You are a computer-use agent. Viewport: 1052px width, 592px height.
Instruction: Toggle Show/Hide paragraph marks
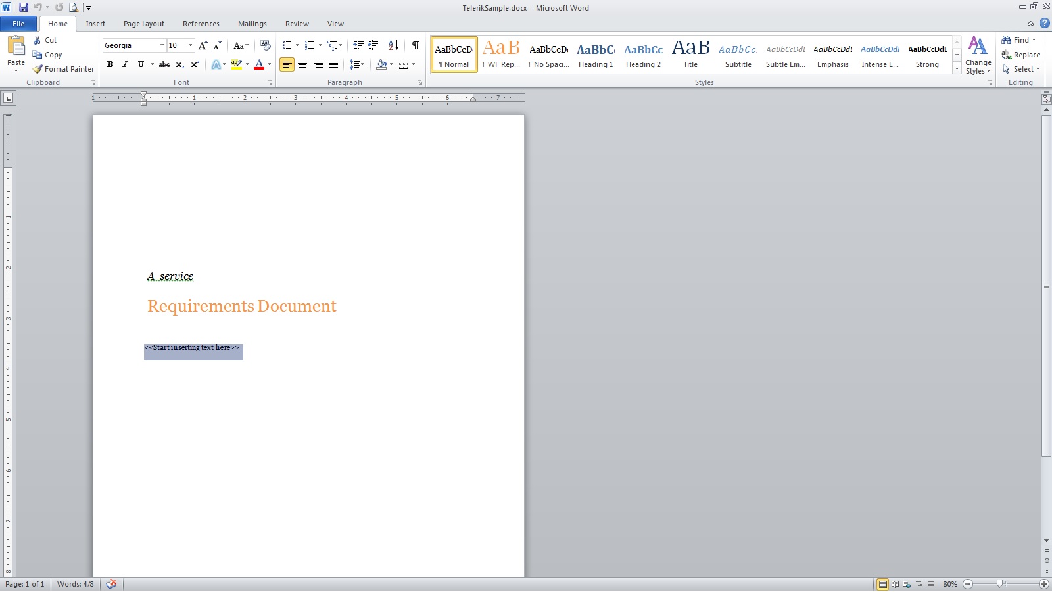point(415,45)
